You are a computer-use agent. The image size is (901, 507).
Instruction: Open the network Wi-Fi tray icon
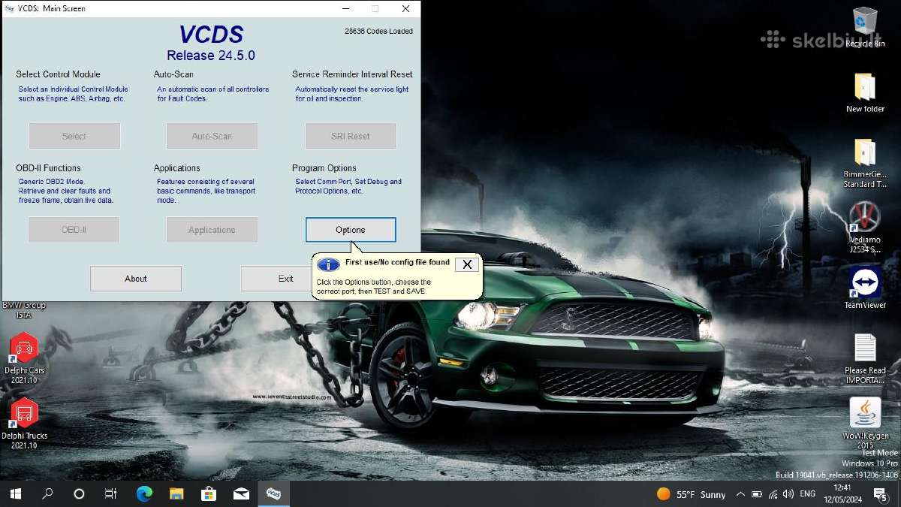[773, 494]
